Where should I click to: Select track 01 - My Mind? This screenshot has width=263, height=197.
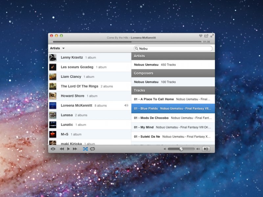click(x=173, y=127)
